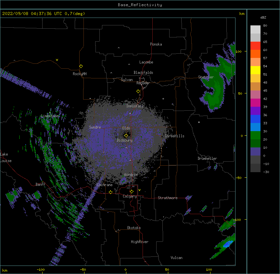Click the white plus marker north of Drumheller

199,122
